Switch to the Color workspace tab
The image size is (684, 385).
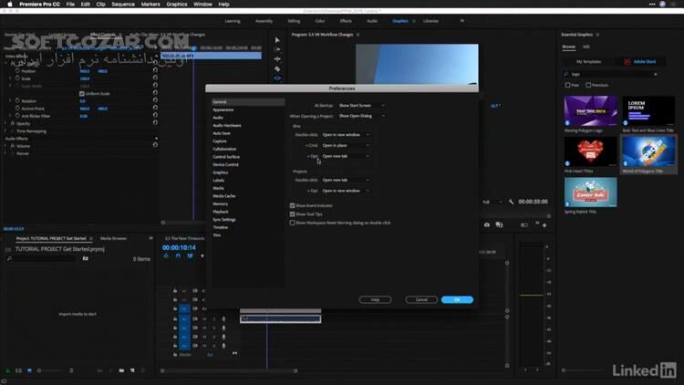[x=320, y=21]
